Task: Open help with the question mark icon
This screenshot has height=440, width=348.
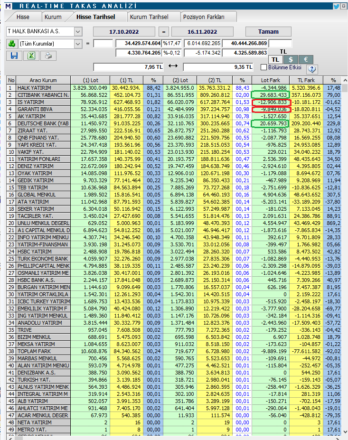Action: (312, 69)
